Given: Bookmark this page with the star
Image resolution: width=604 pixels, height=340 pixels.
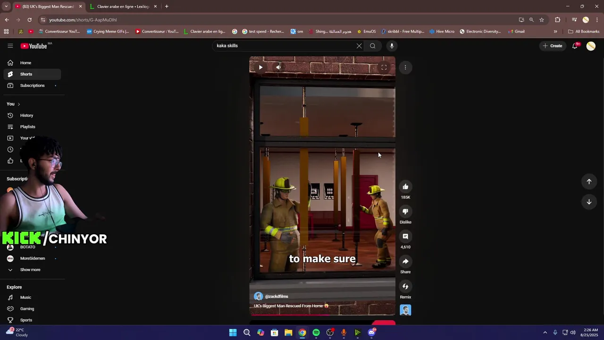Looking at the screenshot, I should click(542, 20).
